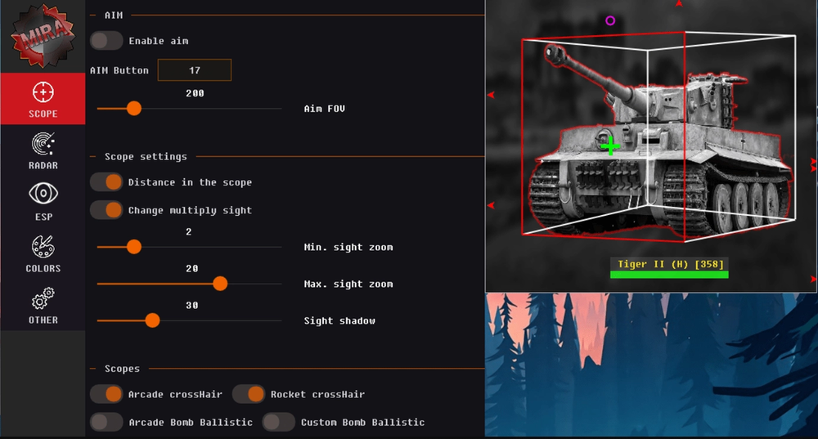Screen dimensions: 818x439
Task: Click the Max. sight zoom value 20
Action: pyautogui.click(x=192, y=268)
